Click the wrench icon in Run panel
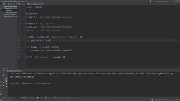180x101 pixels. [x=3, y=76]
